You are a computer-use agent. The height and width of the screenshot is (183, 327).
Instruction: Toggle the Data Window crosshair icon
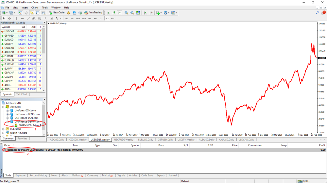[x=26, y=13]
